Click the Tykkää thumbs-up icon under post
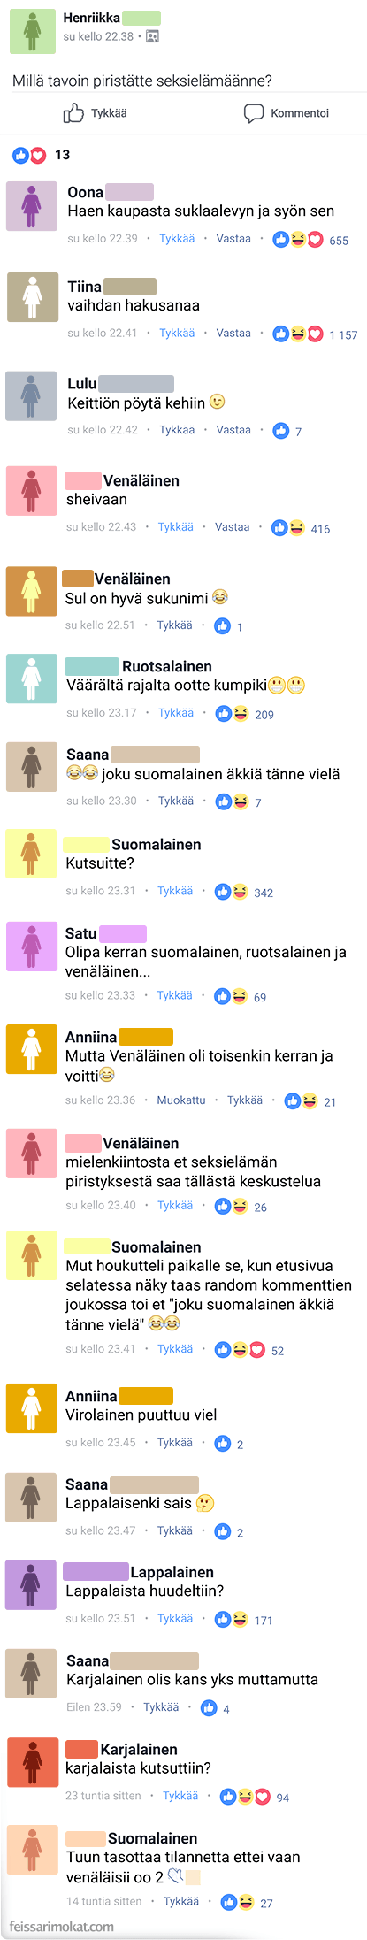The height and width of the screenshot is (1940, 367). pos(73,113)
